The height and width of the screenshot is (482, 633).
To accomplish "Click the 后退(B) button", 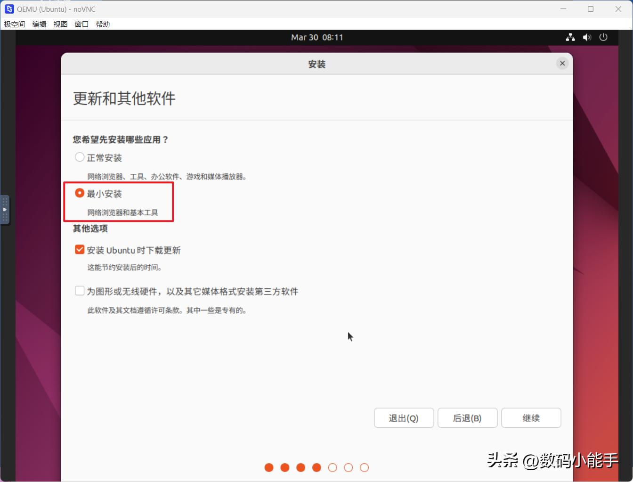I will coord(467,418).
